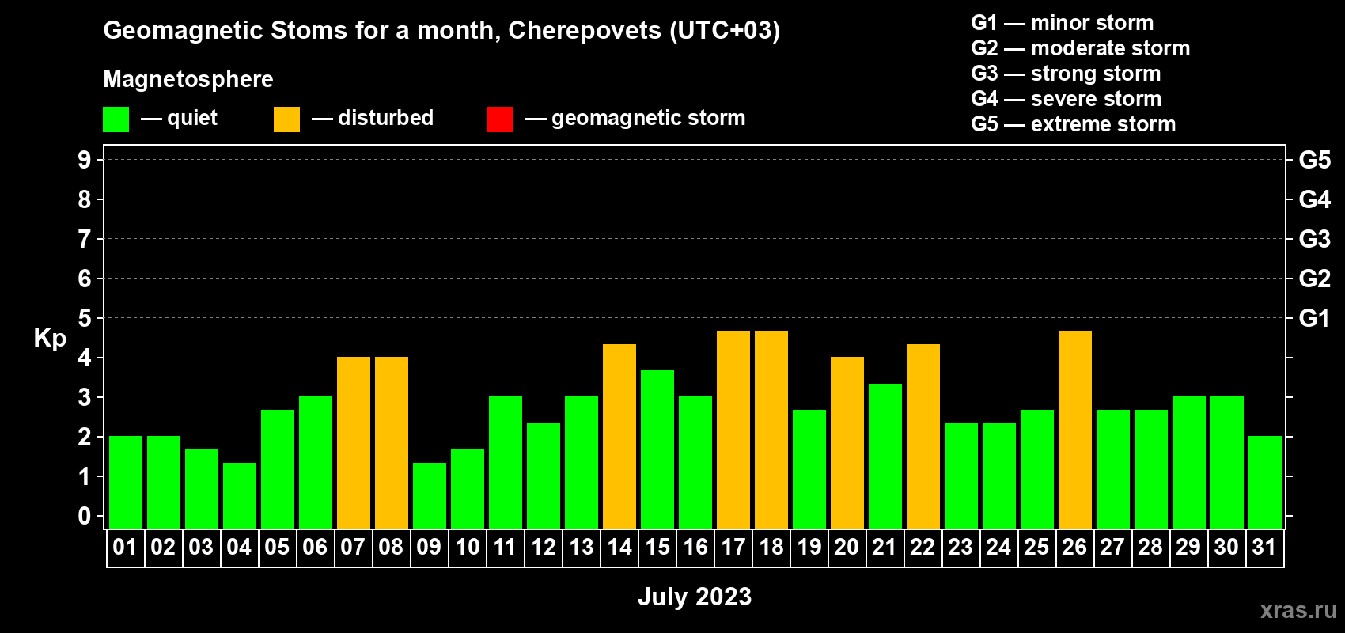
Task: Click the G1 right-axis label
Action: tap(1315, 318)
